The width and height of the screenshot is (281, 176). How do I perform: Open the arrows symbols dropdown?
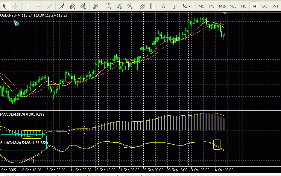[x=186, y=6]
